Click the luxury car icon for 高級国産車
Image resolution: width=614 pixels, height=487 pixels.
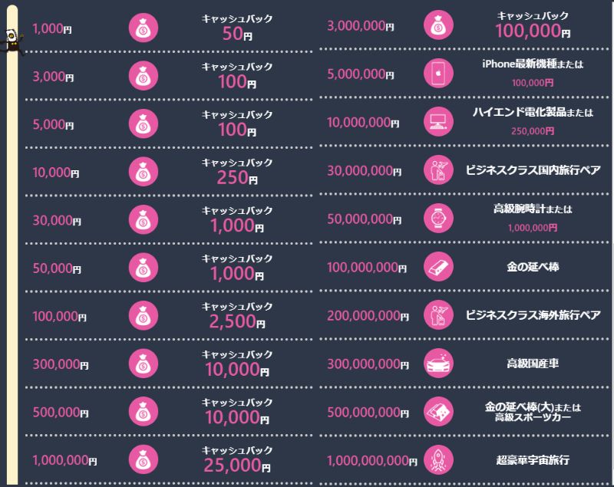(438, 364)
